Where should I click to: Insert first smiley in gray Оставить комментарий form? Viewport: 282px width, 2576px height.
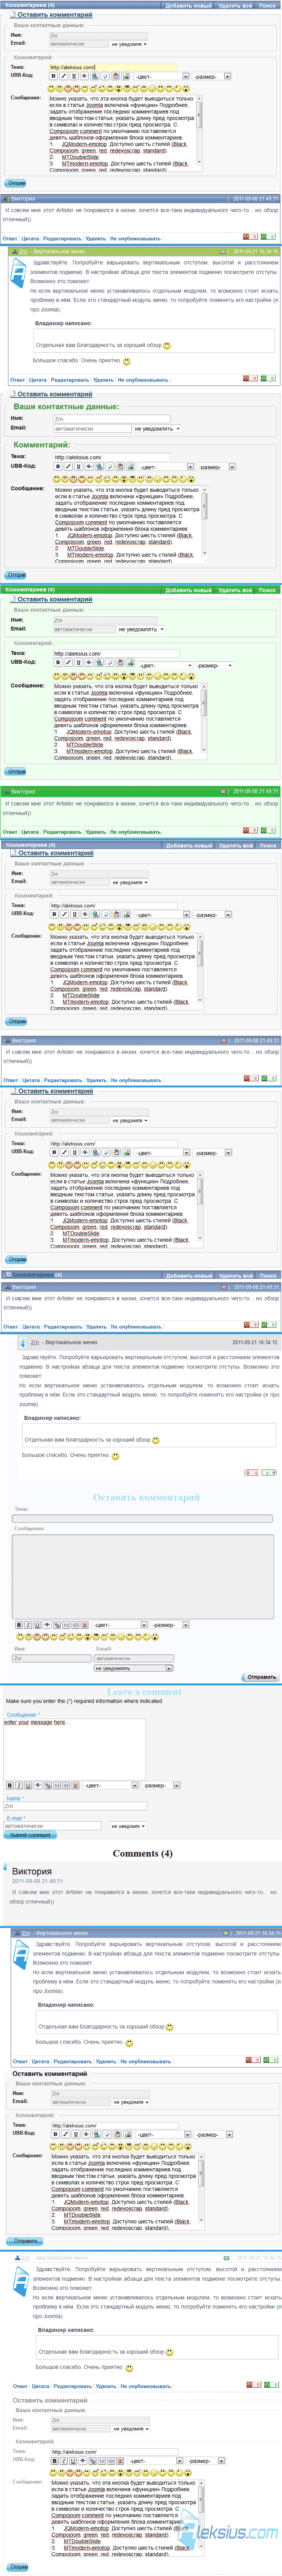[x=20, y=1637]
